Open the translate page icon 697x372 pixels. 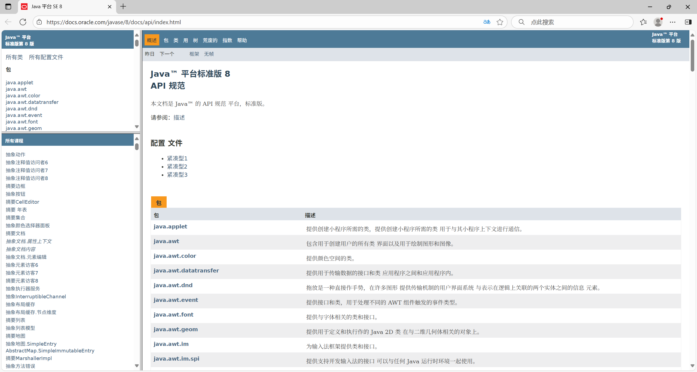click(487, 22)
